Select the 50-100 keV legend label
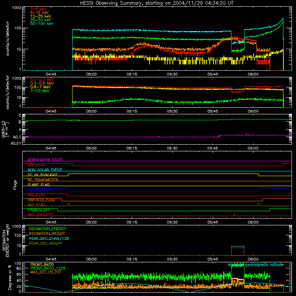Screen dimensions: 296x296 (42, 24)
